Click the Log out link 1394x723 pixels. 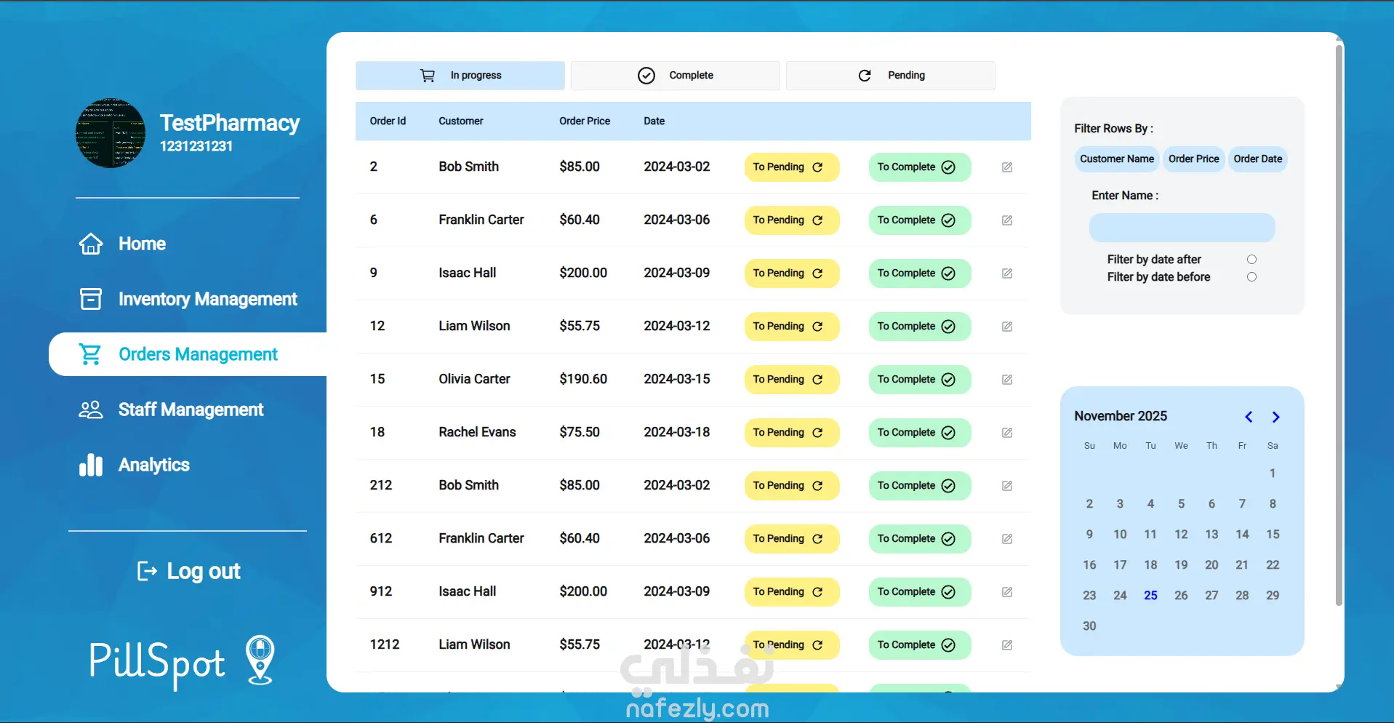pyautogui.click(x=188, y=572)
